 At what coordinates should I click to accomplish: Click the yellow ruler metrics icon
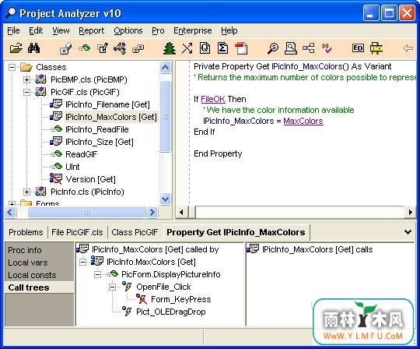click(x=376, y=48)
